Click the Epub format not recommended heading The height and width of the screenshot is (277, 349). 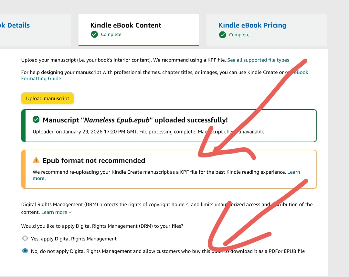(94, 160)
